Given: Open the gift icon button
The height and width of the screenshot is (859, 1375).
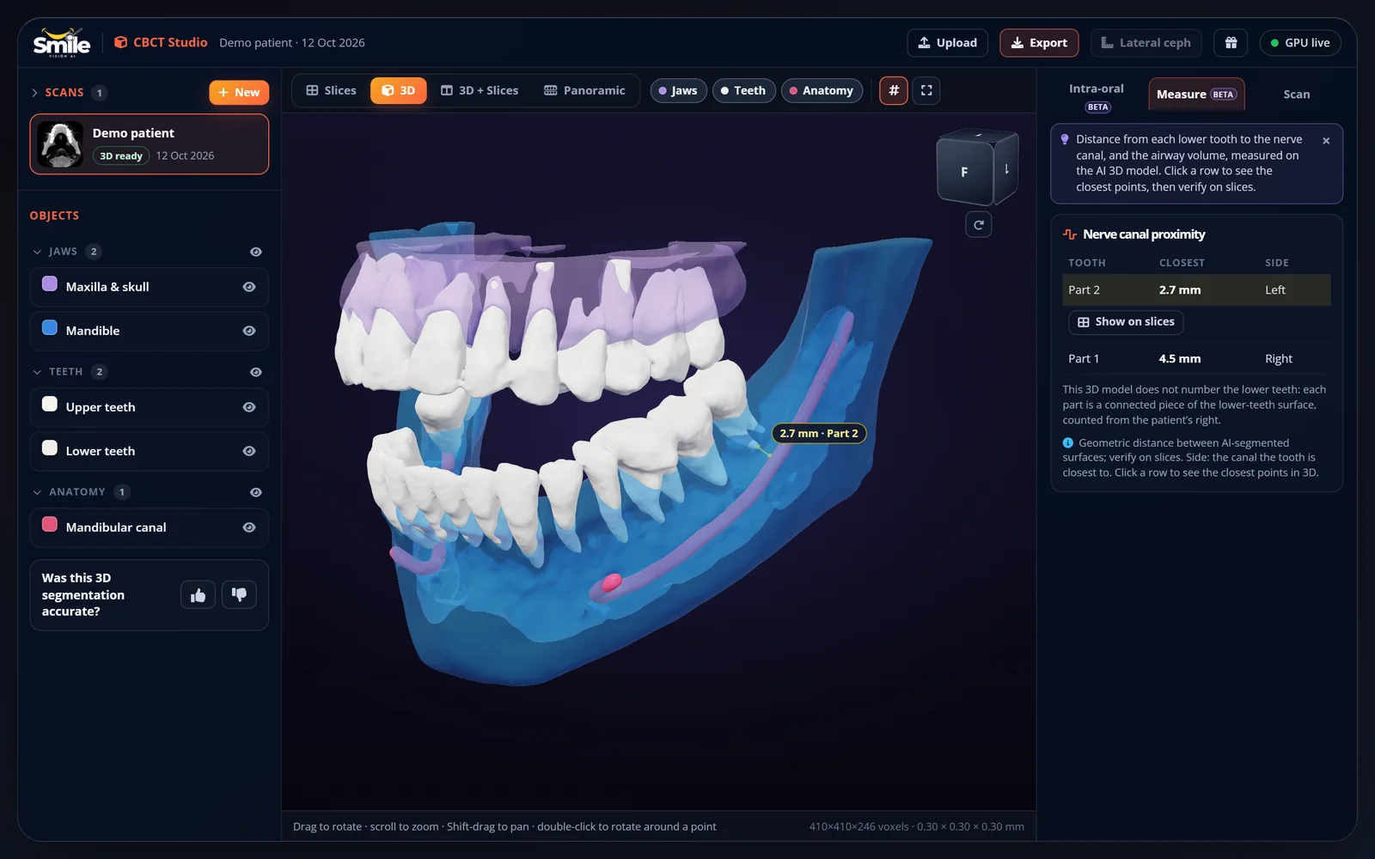Looking at the screenshot, I should pyautogui.click(x=1231, y=43).
